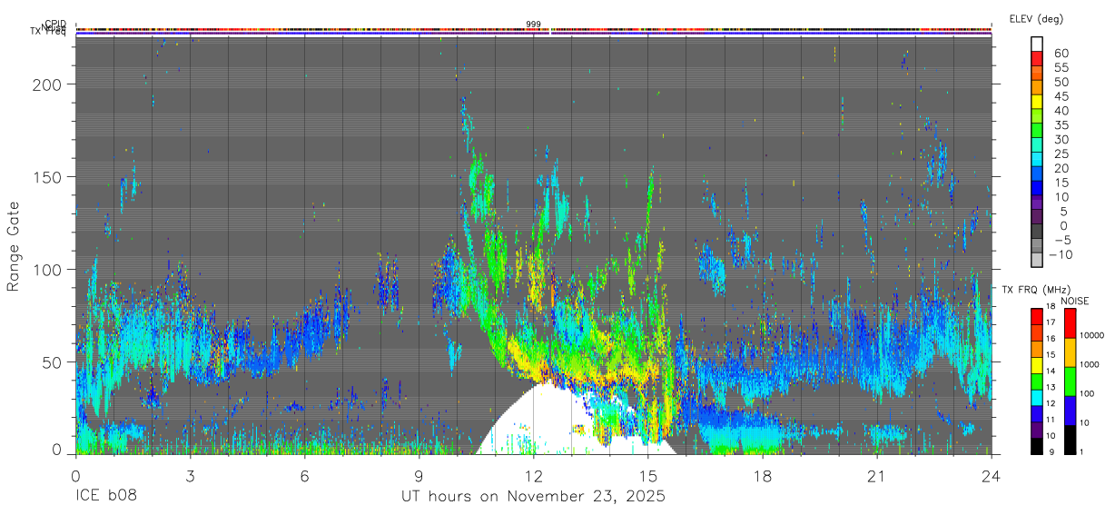Screen dimensions: 1115x515
Task: Click the '9' label on TX FRQ legend
Action: (1053, 451)
